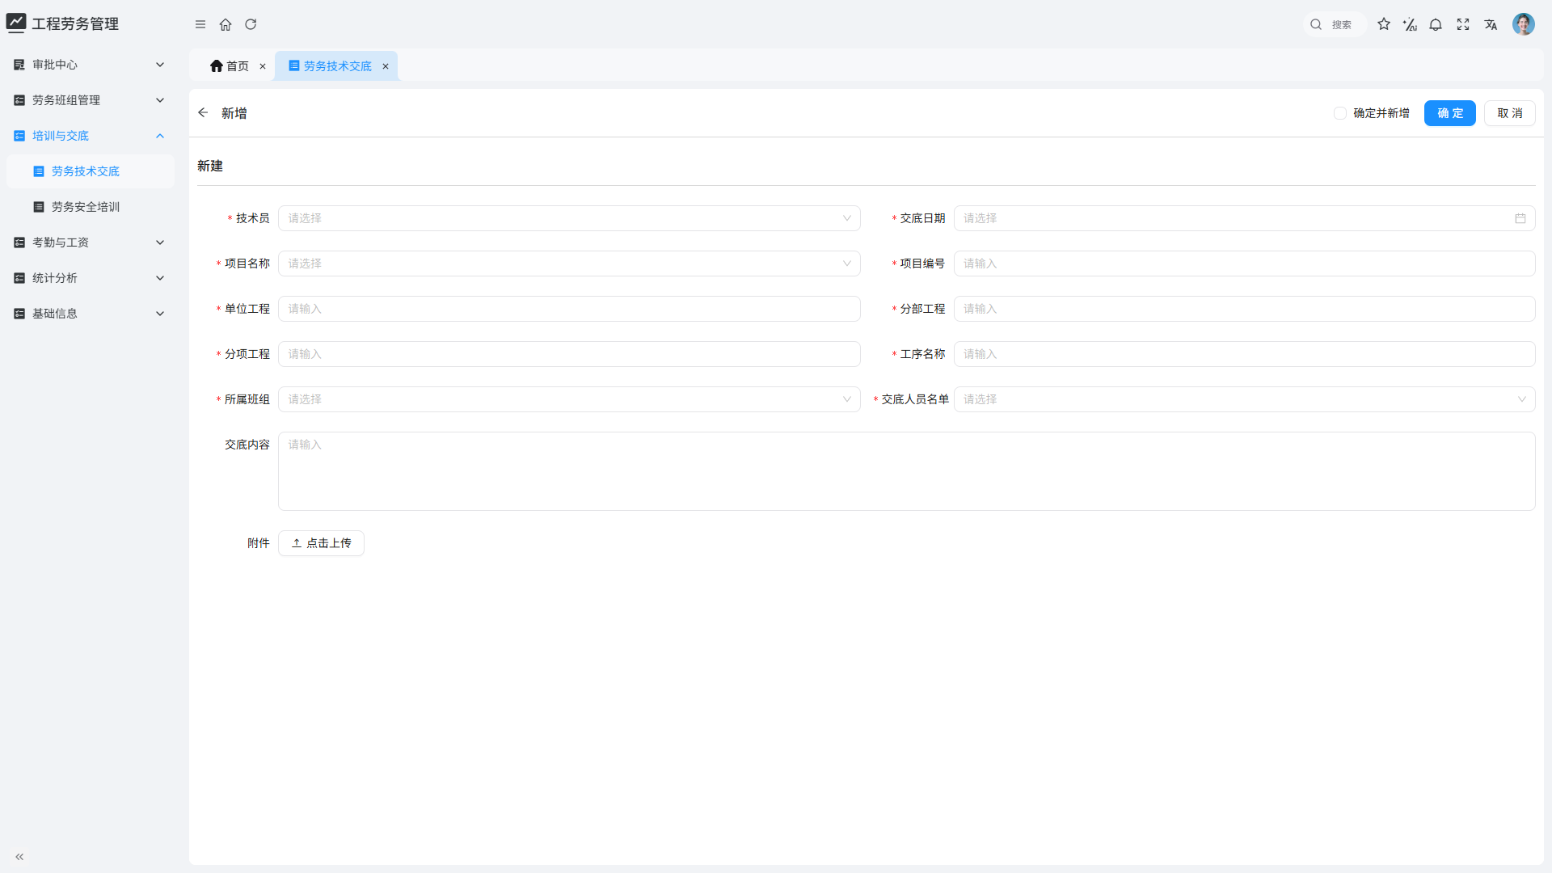This screenshot has height=873, width=1552.
Task: Click the 项目编号 input field
Action: 1244,264
